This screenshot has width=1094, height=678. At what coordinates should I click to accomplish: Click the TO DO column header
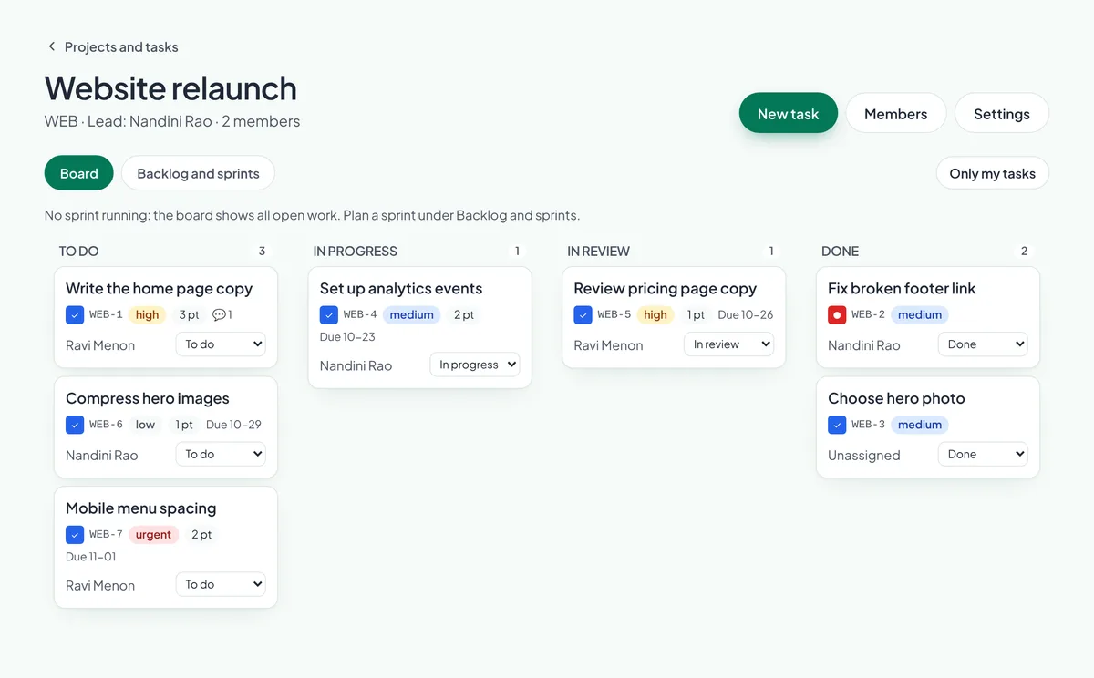(x=78, y=251)
